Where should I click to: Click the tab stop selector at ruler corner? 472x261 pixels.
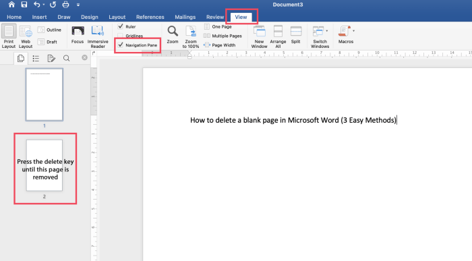click(x=94, y=53)
